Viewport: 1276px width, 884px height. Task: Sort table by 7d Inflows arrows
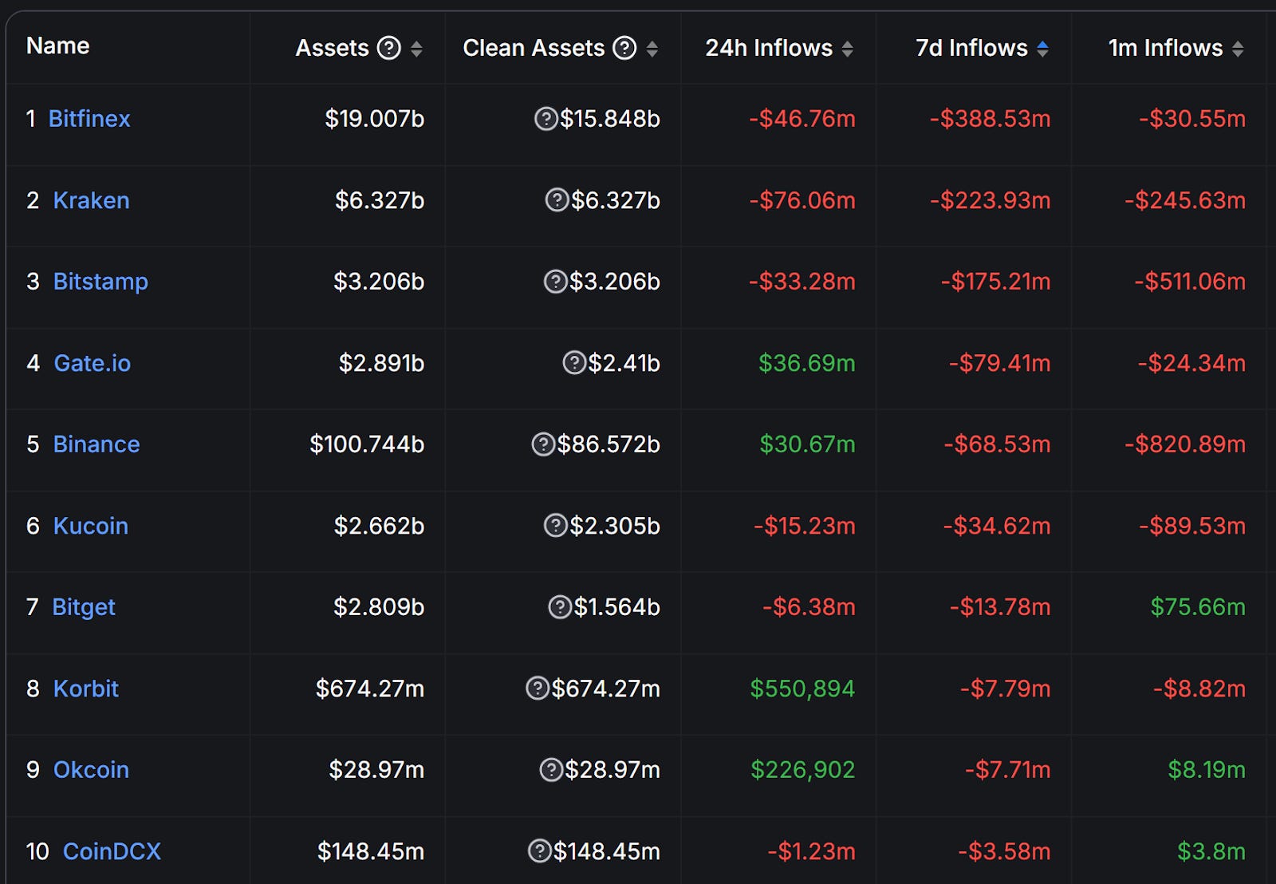tap(1042, 49)
